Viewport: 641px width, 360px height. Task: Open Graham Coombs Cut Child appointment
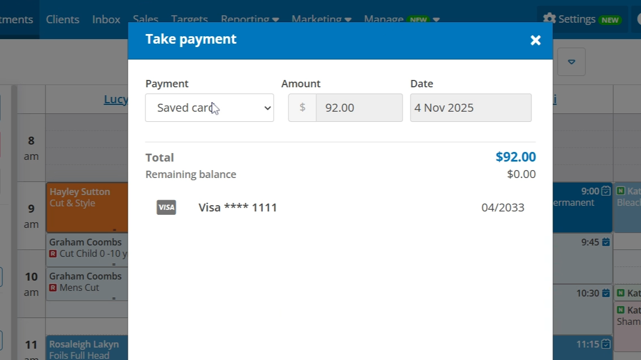(x=87, y=250)
